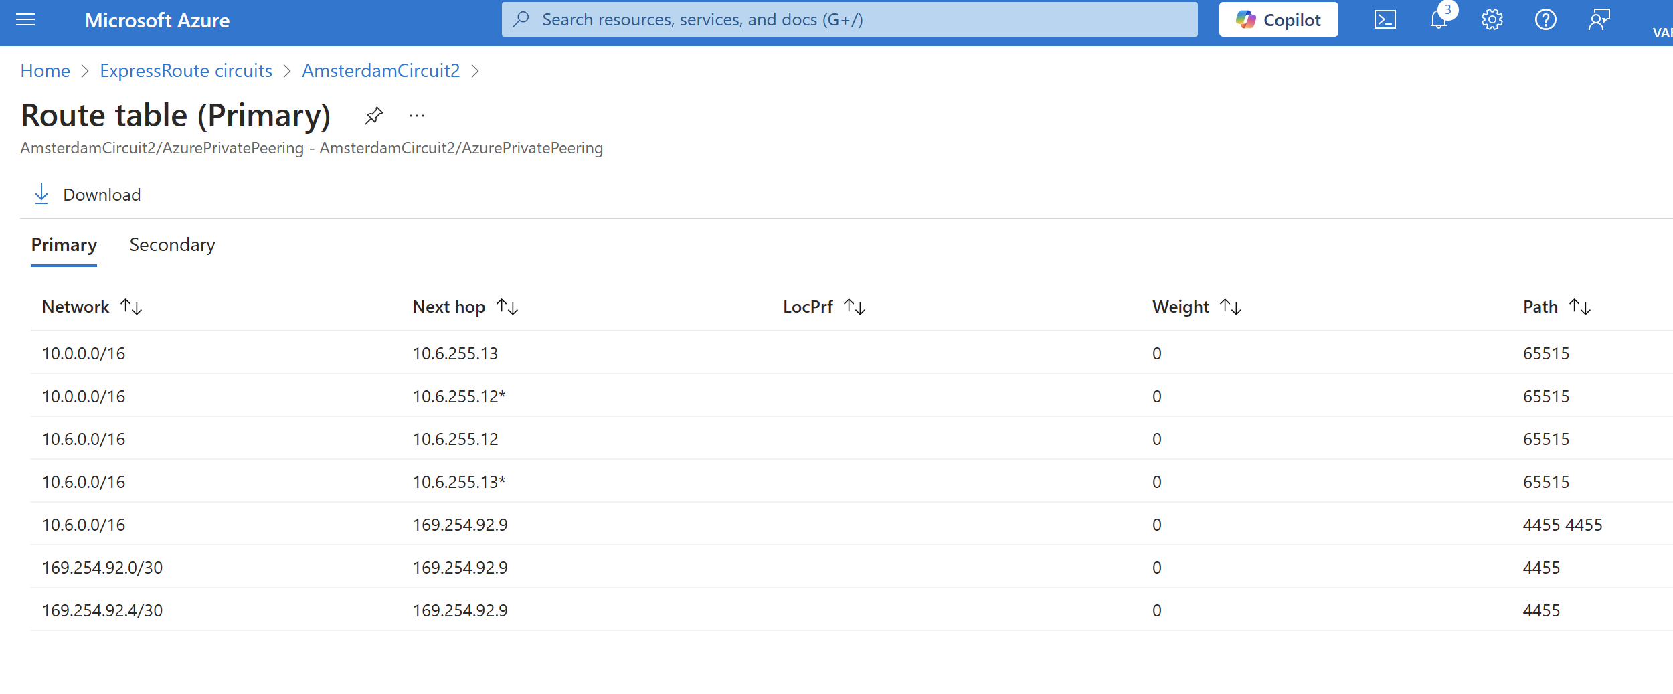Click next hop in 169.254.92.4/30 row
Image resolution: width=1673 pixels, height=694 pixels.
pyautogui.click(x=460, y=610)
